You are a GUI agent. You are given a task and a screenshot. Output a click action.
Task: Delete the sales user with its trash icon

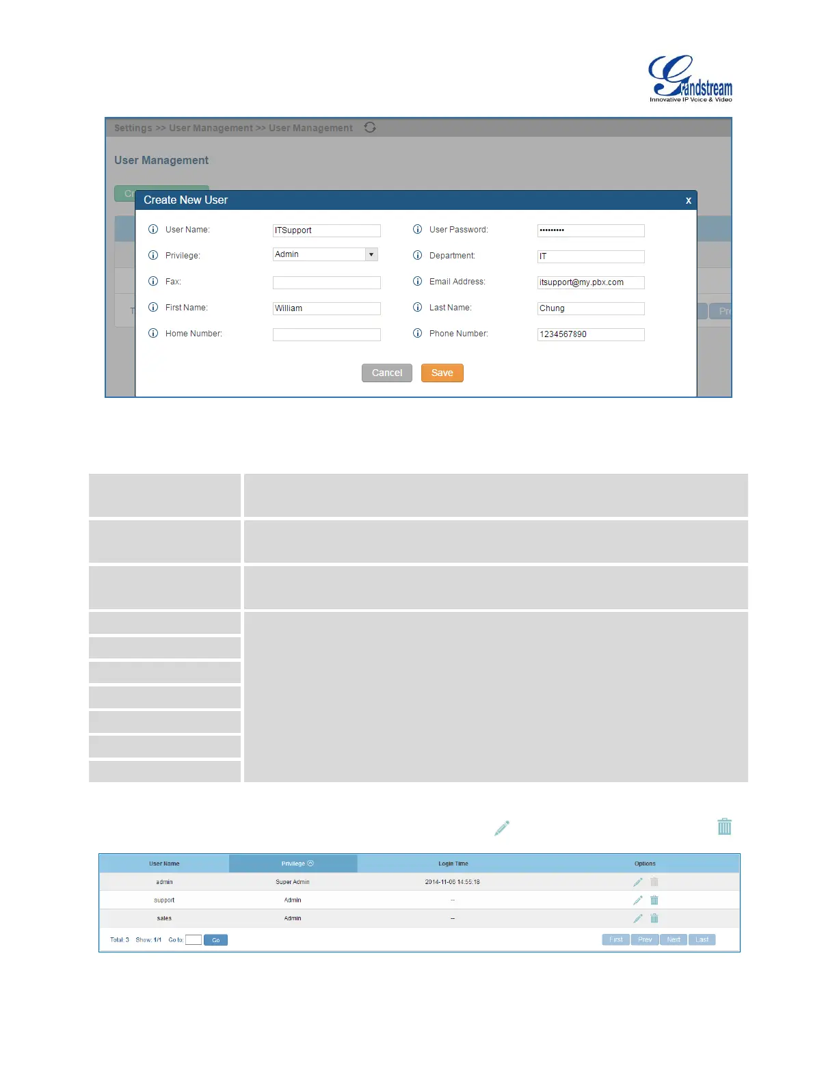pos(654,918)
